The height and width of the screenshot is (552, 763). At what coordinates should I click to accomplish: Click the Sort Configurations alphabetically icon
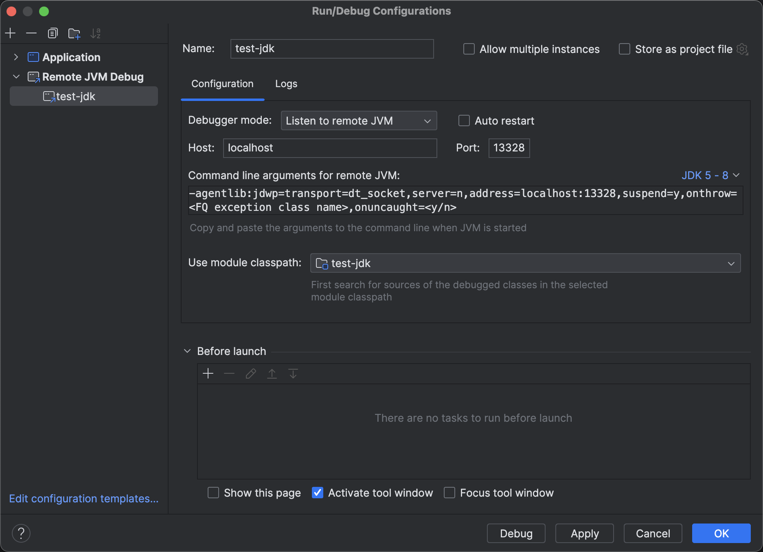(96, 33)
